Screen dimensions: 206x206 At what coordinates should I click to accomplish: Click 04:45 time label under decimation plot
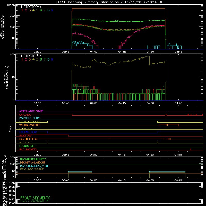pos(178,181)
